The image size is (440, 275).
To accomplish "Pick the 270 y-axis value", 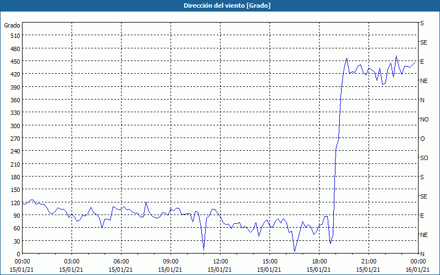I will pos(16,139).
